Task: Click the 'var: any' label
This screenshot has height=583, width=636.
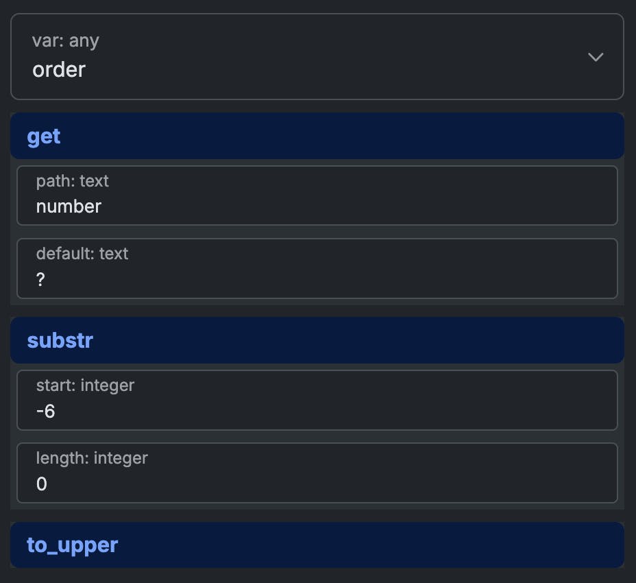Action: 66,40
